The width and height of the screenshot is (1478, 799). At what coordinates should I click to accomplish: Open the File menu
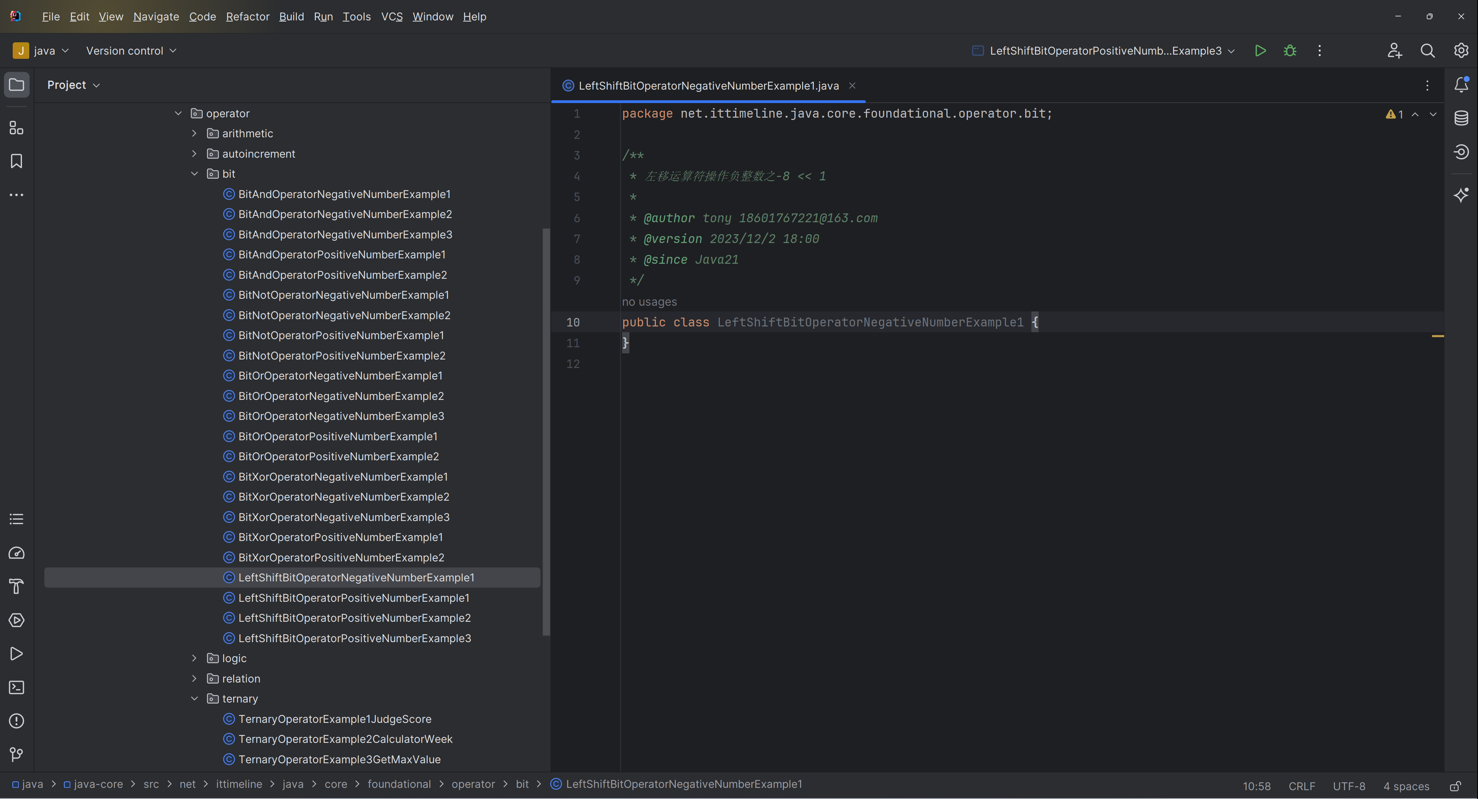coord(50,17)
